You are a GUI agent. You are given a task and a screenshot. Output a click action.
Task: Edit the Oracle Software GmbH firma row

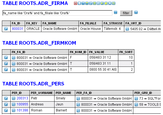(x=6, y=29)
